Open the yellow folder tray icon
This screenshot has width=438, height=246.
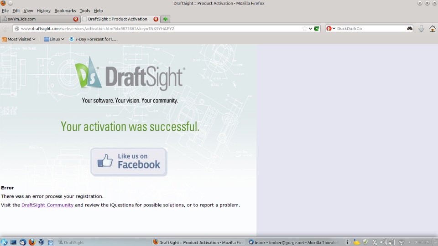click(x=356, y=242)
